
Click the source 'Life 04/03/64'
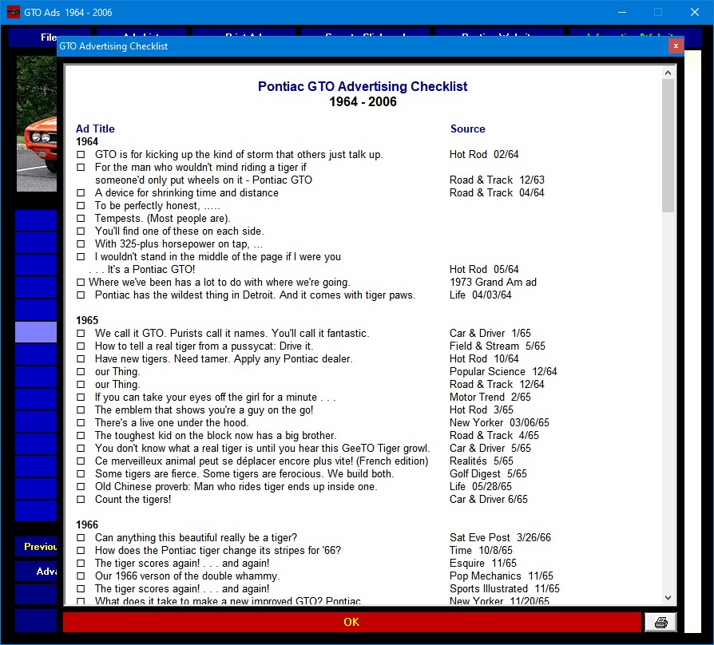tap(481, 295)
